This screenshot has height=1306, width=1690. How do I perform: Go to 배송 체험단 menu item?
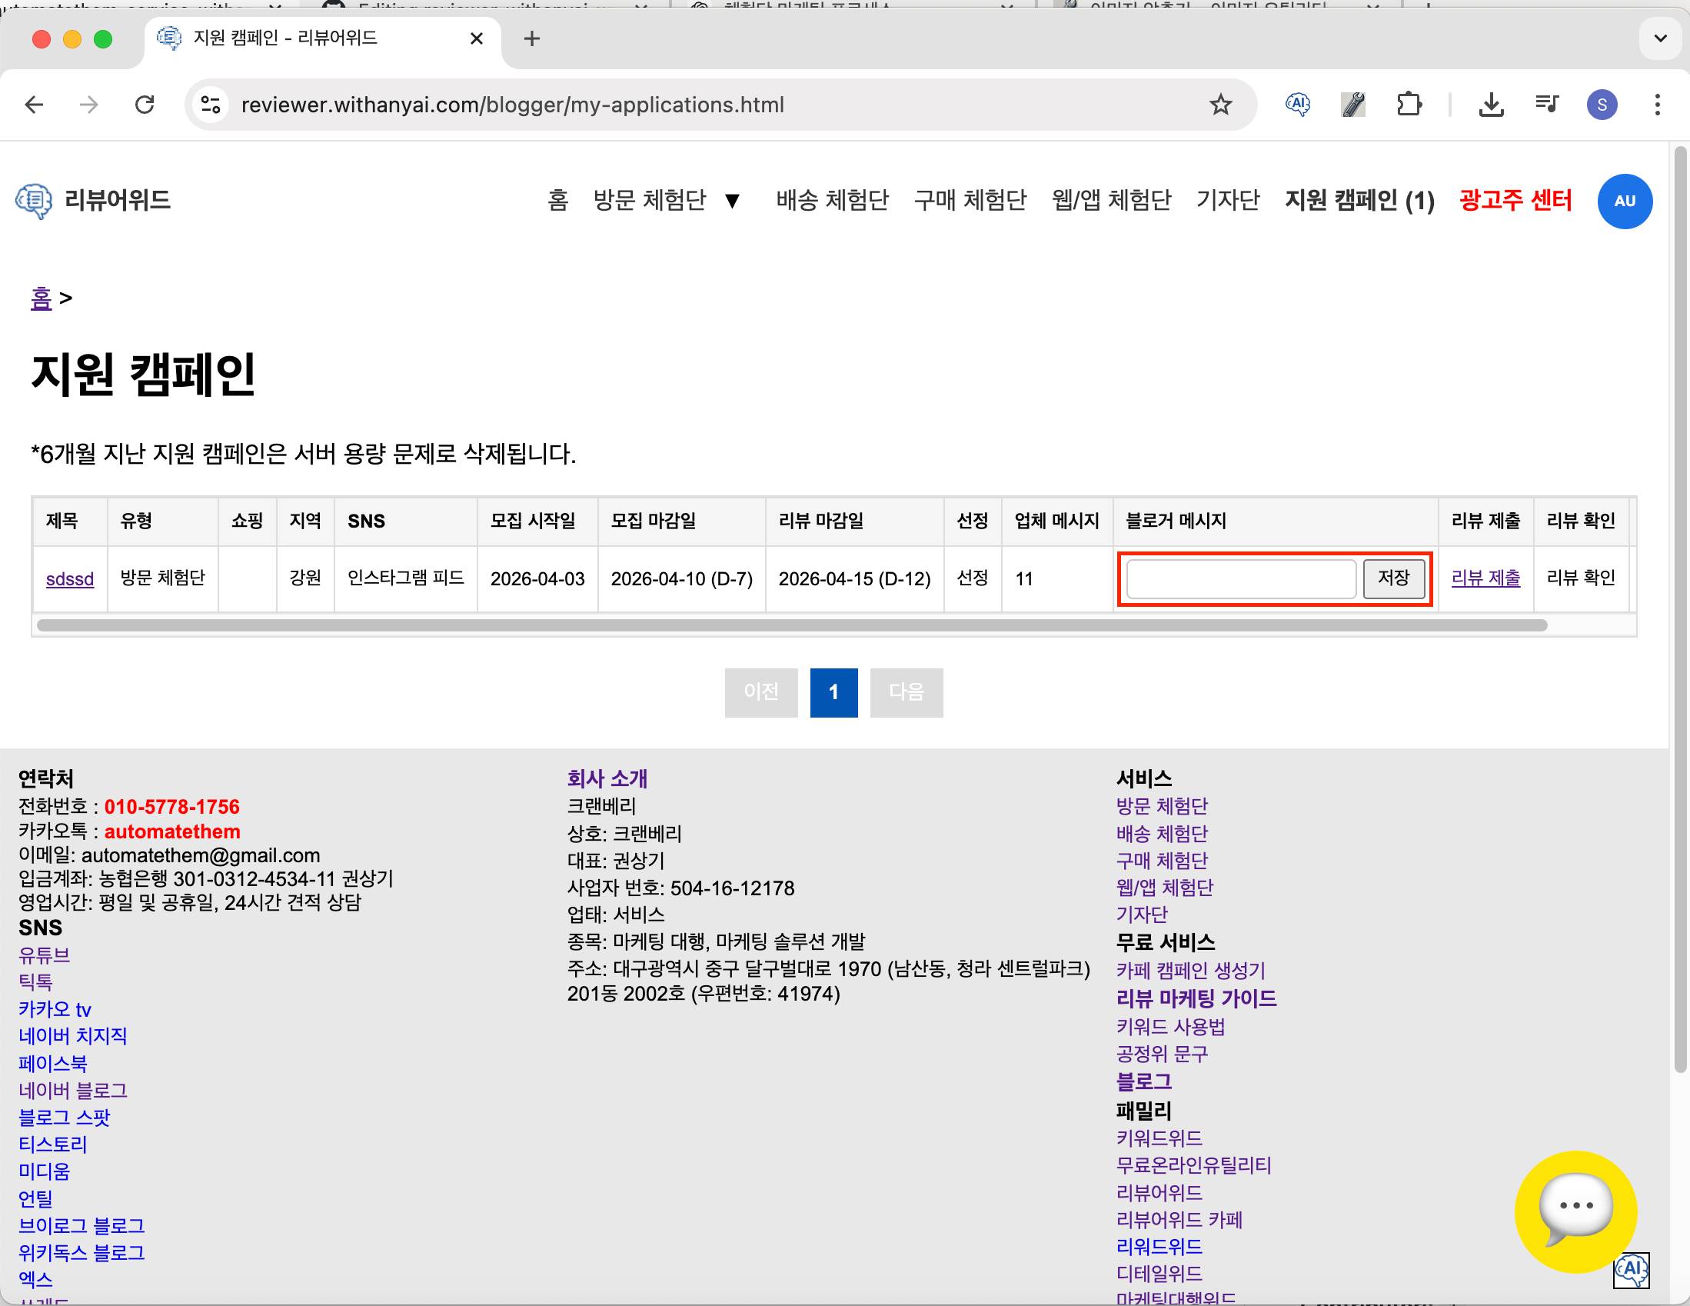click(832, 201)
